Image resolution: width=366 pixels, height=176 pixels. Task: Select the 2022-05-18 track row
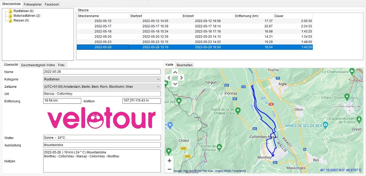pos(195,32)
